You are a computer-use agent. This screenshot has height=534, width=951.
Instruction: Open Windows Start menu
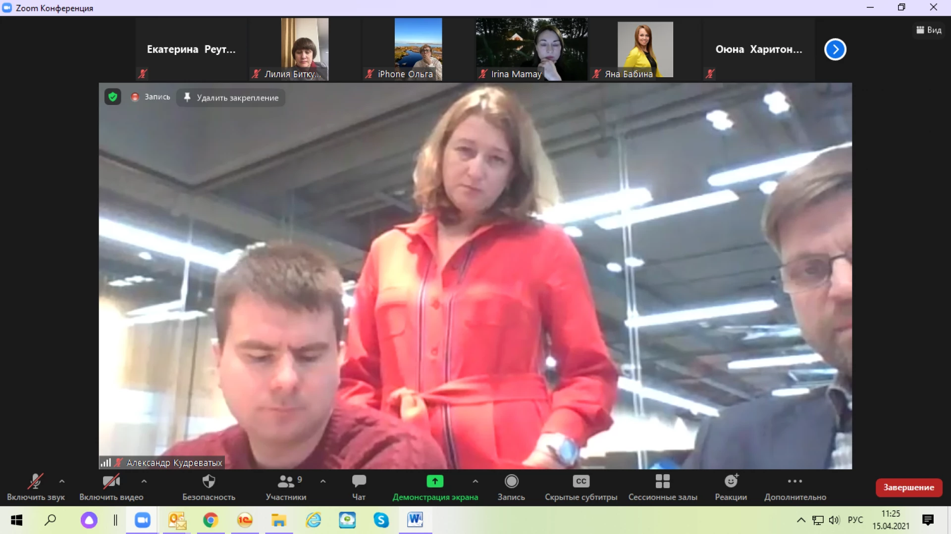[17, 520]
